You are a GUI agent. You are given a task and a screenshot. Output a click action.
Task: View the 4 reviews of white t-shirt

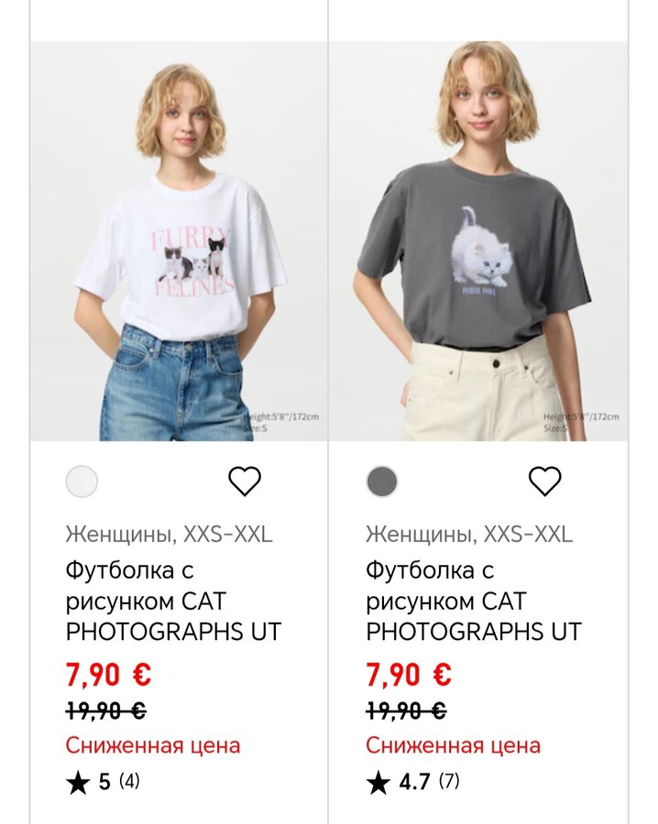129,782
